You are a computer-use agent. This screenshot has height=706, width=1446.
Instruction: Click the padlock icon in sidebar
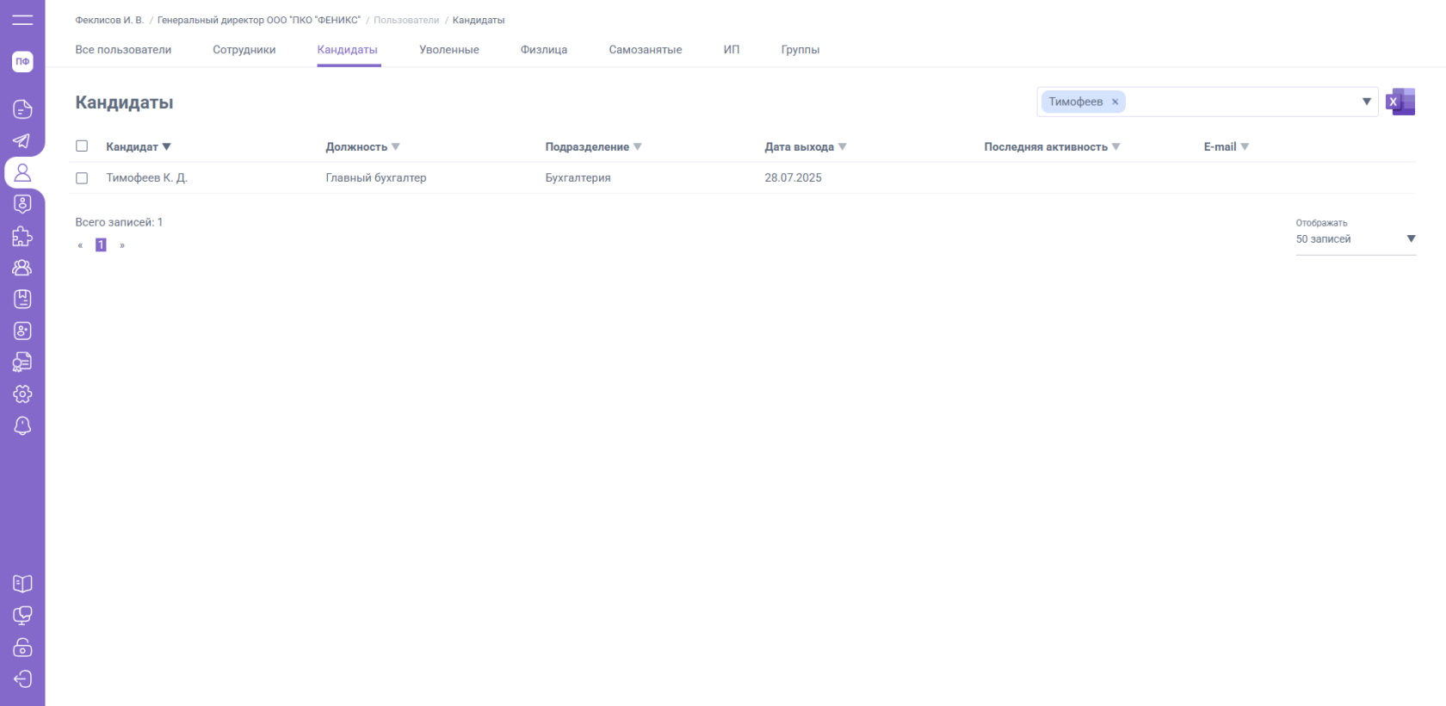point(22,647)
